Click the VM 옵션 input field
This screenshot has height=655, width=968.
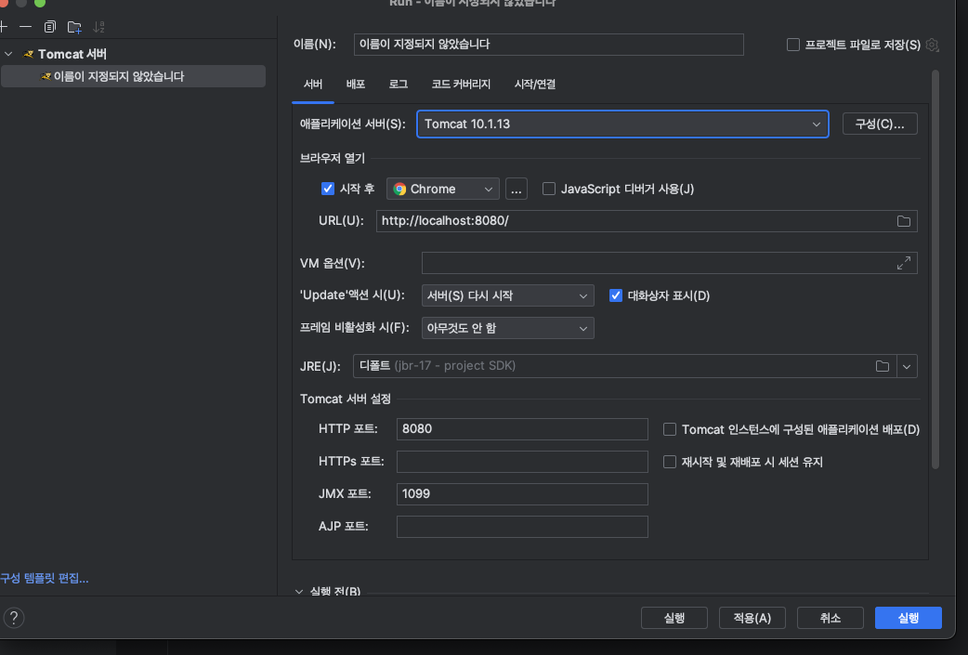[658, 263]
